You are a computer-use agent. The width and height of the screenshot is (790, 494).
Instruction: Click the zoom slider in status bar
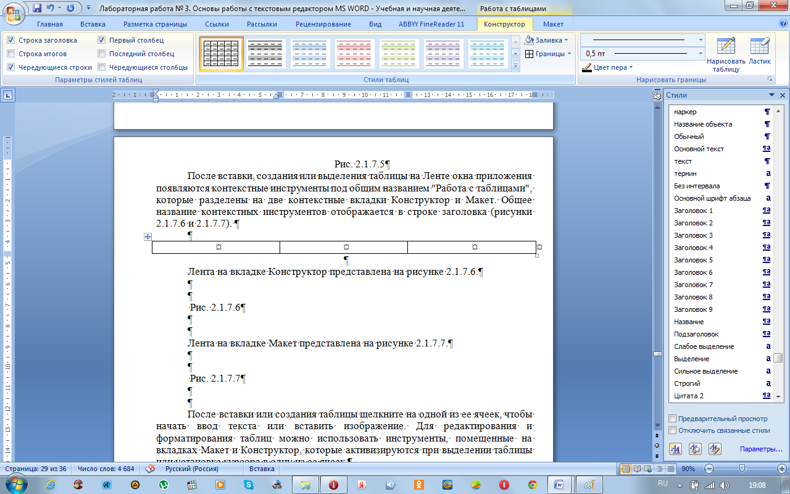coord(742,469)
